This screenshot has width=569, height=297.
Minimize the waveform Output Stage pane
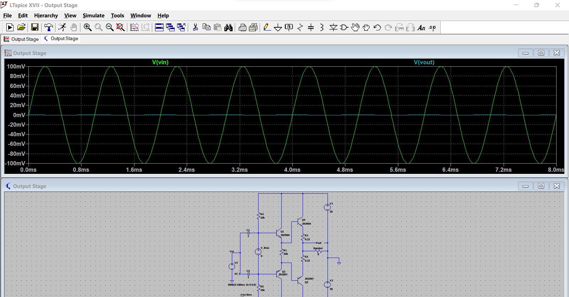pyautogui.click(x=525, y=53)
